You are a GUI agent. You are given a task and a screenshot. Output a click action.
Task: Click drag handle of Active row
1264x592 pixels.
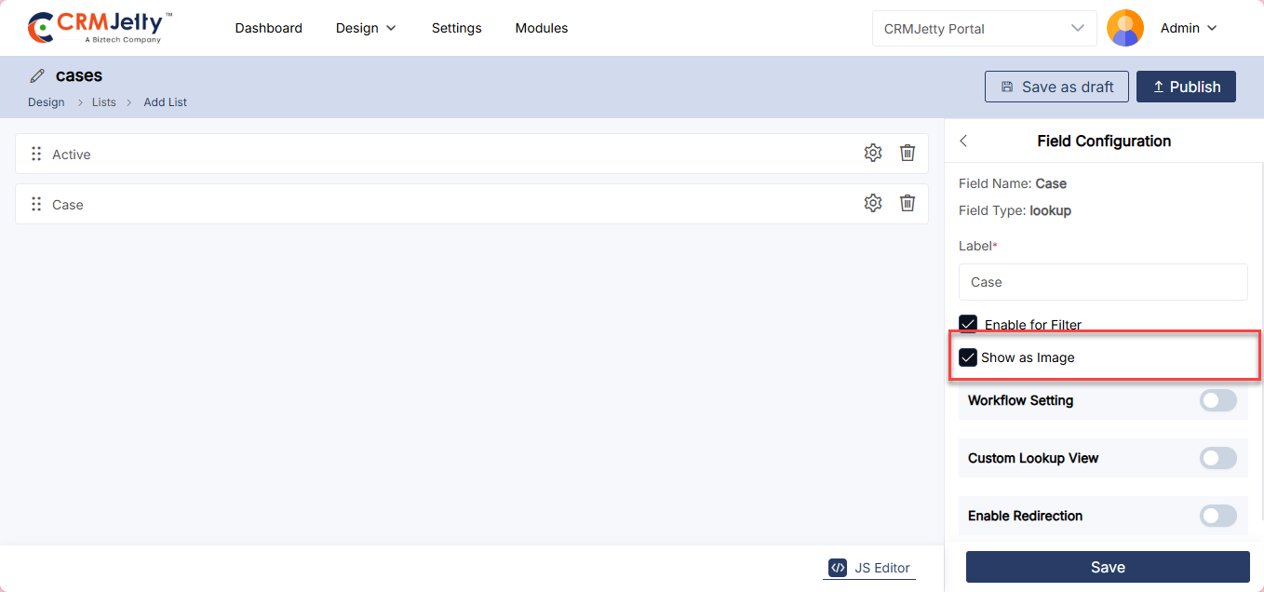[x=36, y=155]
